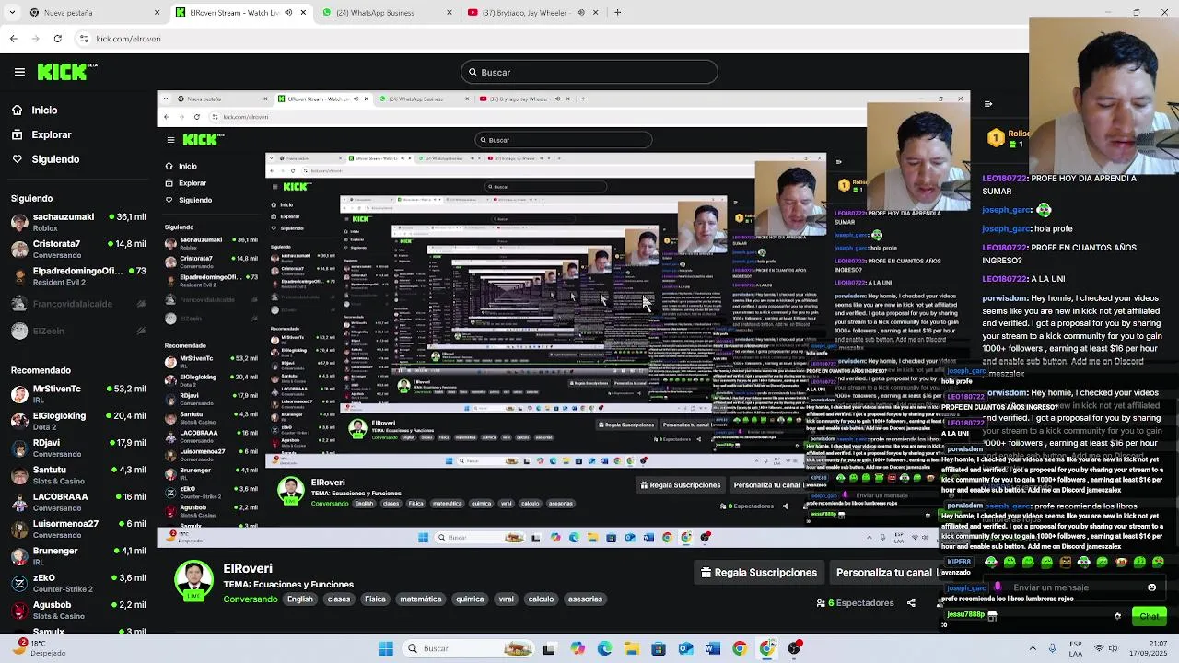Select the Santutu Slots & Casino channel
1179x663 pixels.
77,474
